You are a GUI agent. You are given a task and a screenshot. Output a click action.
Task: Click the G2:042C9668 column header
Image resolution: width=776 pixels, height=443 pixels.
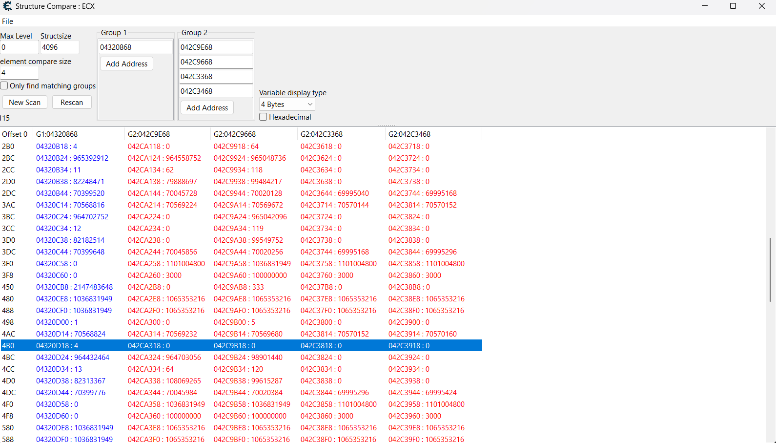235,134
